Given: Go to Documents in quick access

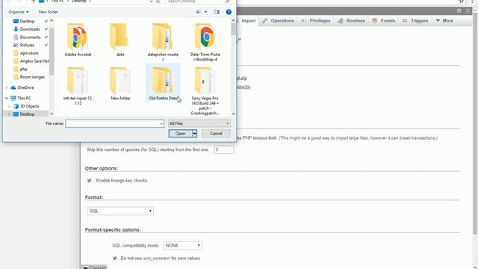Looking at the screenshot, I should [30, 37].
